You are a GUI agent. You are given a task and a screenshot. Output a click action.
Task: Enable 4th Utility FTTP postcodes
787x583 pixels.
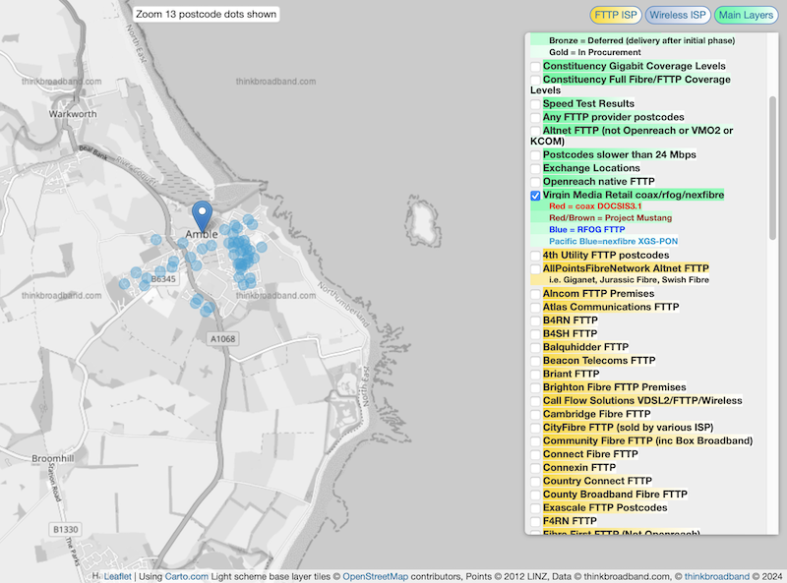click(x=536, y=254)
